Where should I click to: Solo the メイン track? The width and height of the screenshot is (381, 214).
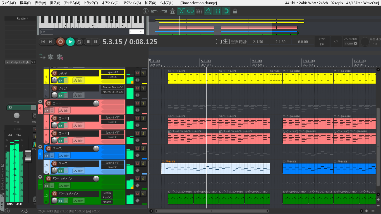[x=143, y=88]
